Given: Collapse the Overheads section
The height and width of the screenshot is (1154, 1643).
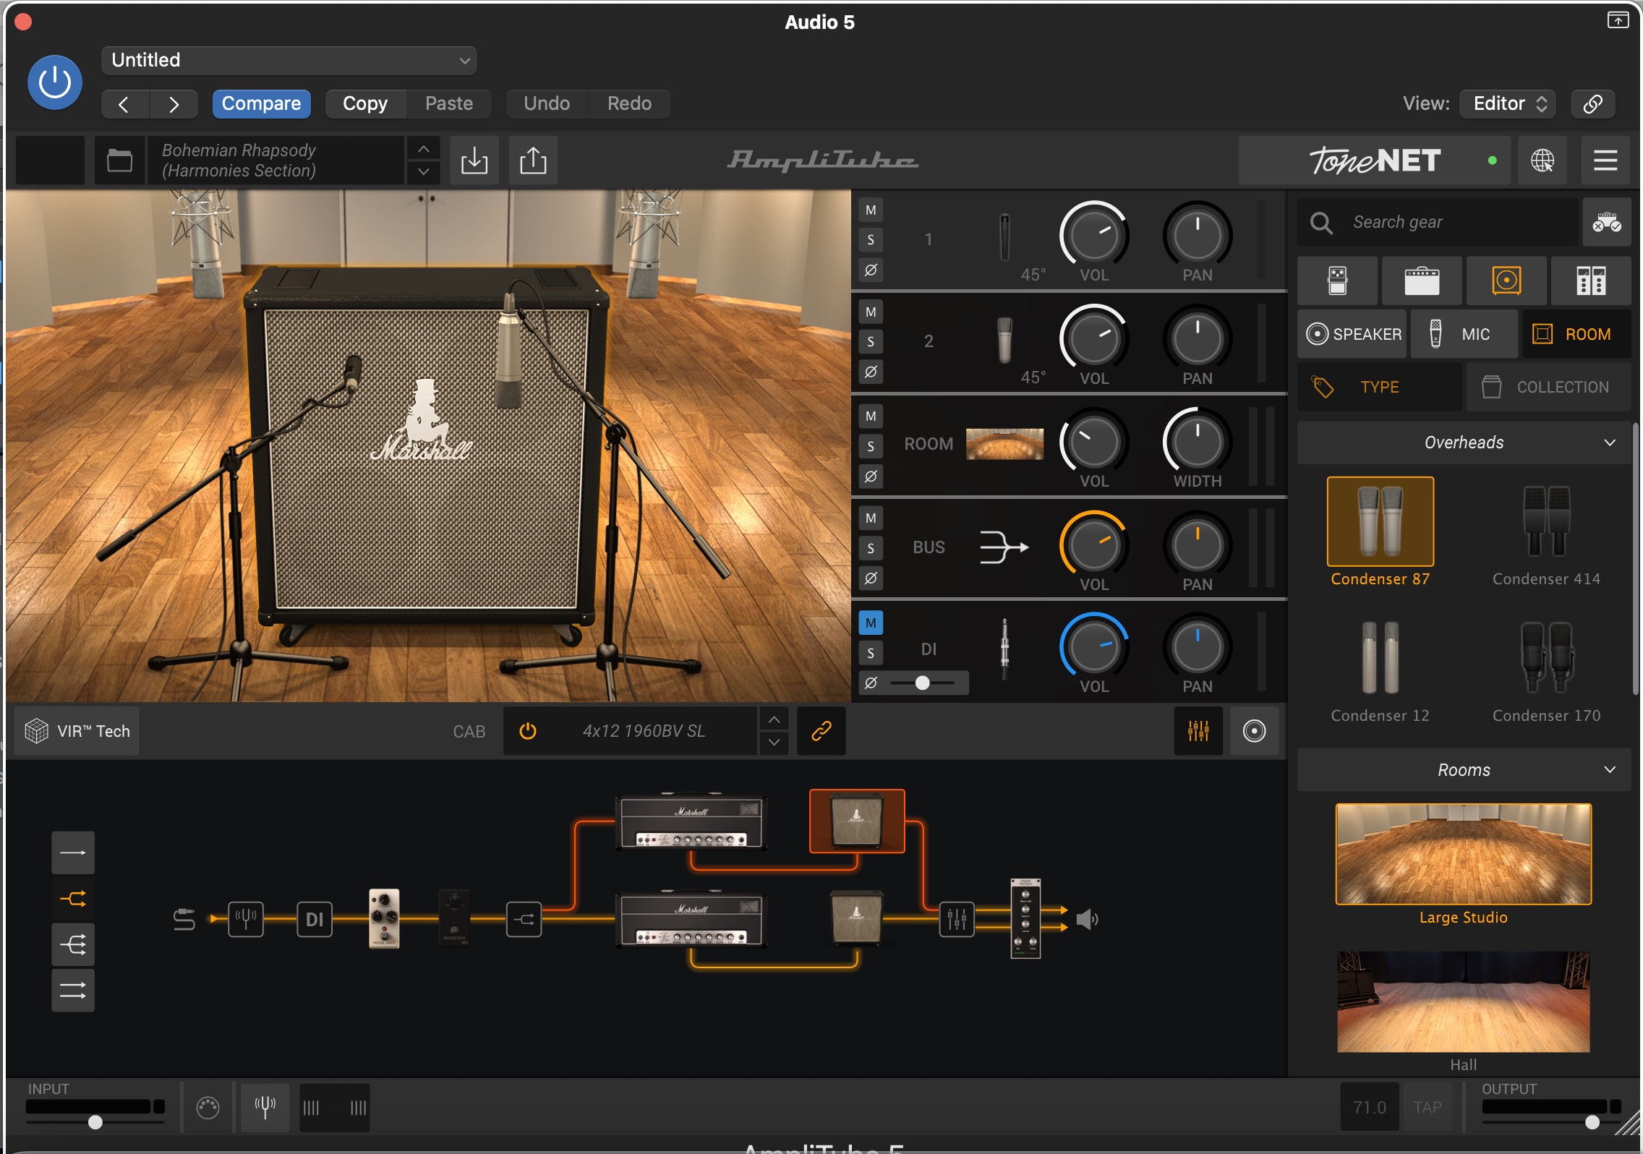Looking at the screenshot, I should [1464, 443].
